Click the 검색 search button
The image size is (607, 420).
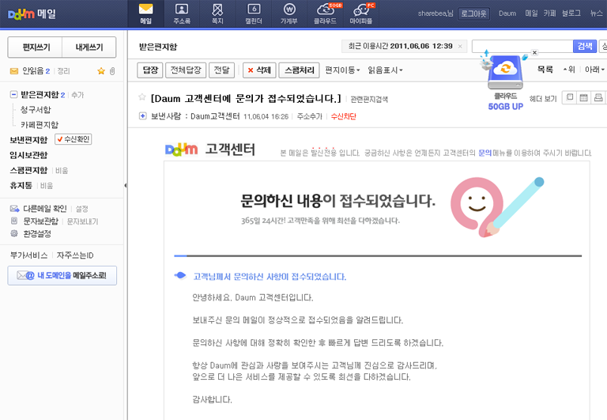point(585,46)
